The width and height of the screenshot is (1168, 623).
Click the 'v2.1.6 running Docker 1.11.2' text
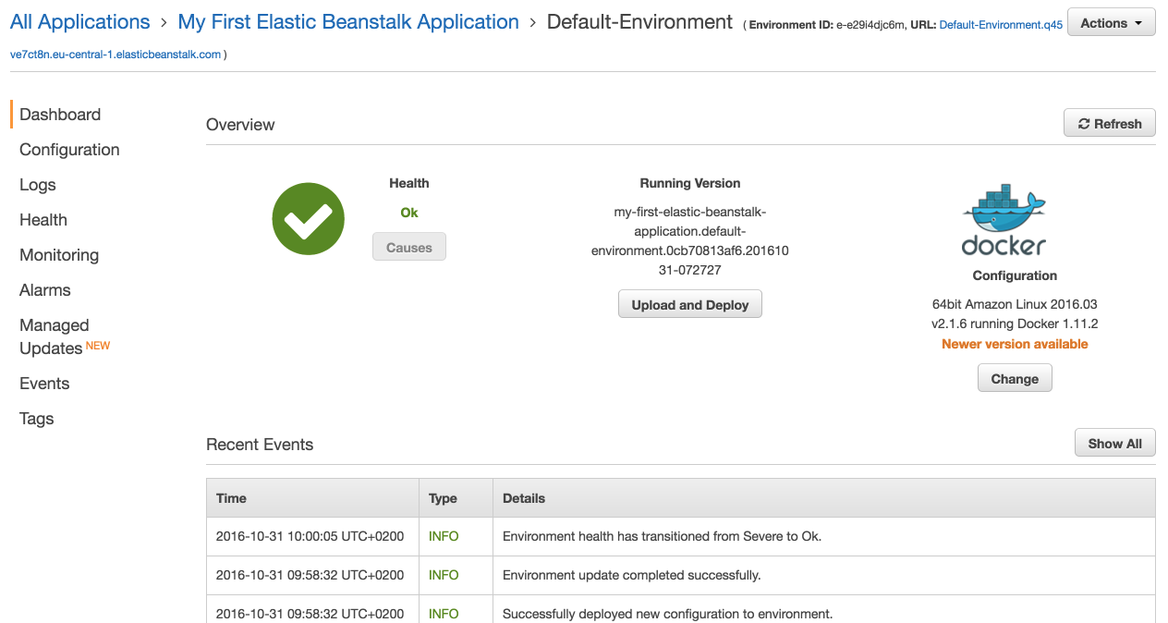click(1015, 324)
